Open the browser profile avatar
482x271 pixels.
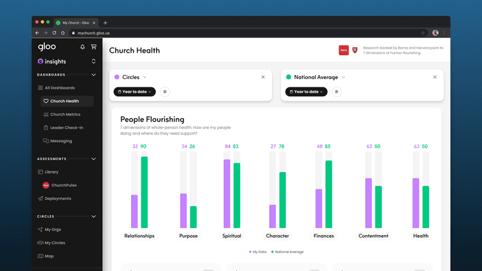435,33
